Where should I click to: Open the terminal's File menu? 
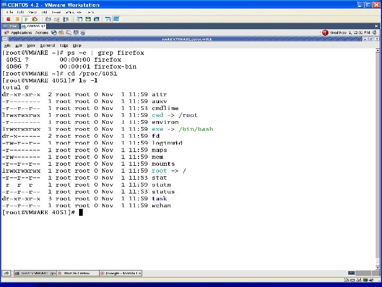[7, 45]
